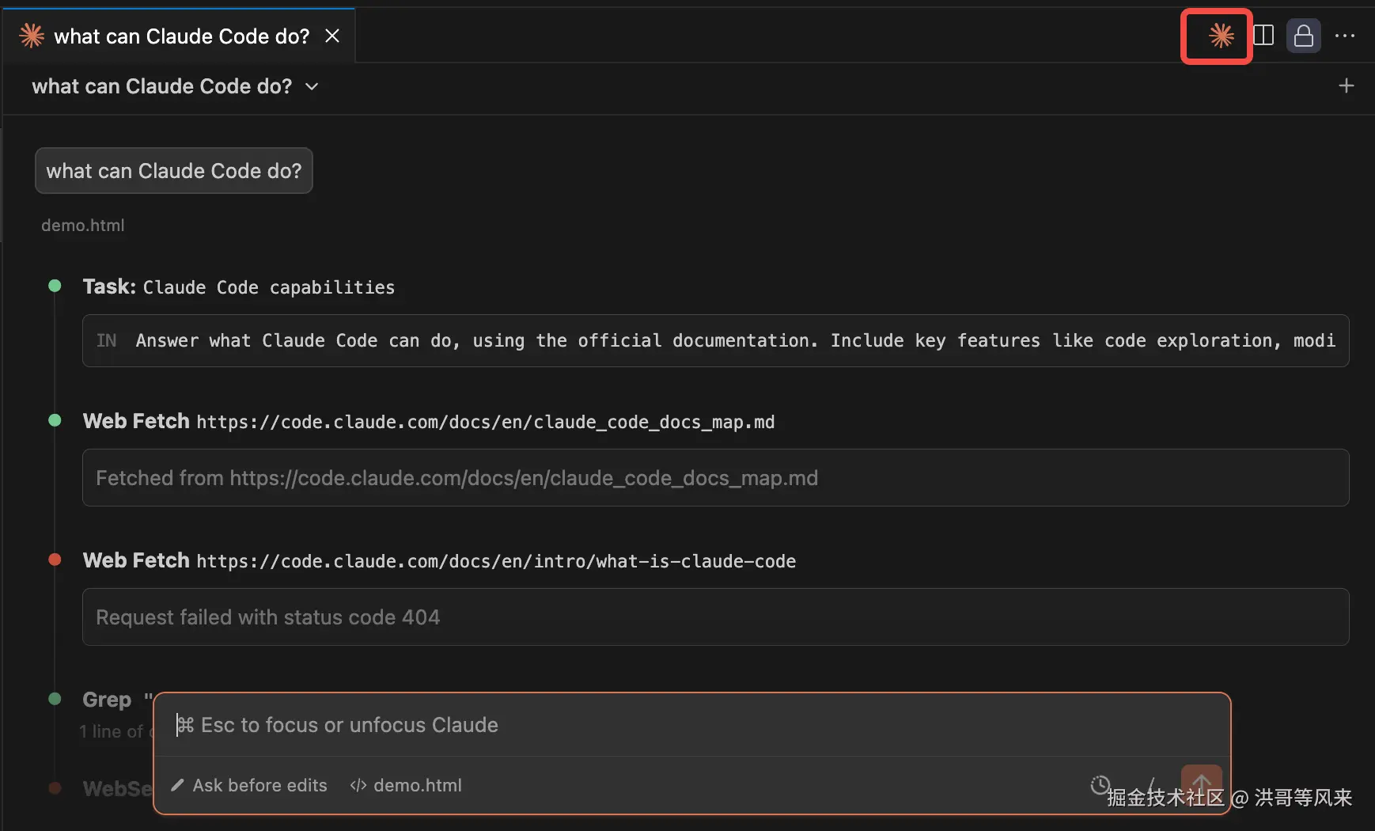The height and width of the screenshot is (831, 1375).
Task: Open the split editor layout icon
Action: pos(1263,36)
